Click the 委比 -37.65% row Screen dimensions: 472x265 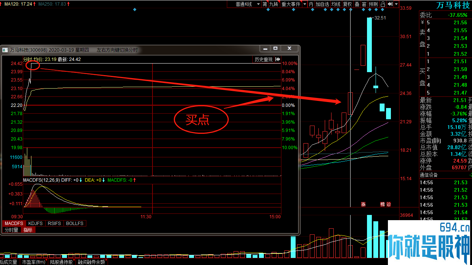tap(445, 15)
